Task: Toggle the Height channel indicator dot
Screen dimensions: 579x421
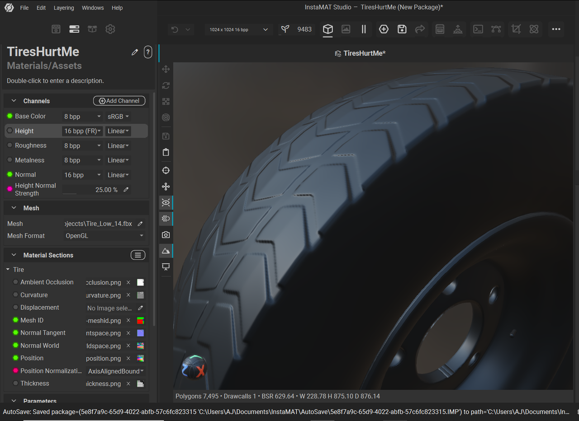Action: [10, 131]
